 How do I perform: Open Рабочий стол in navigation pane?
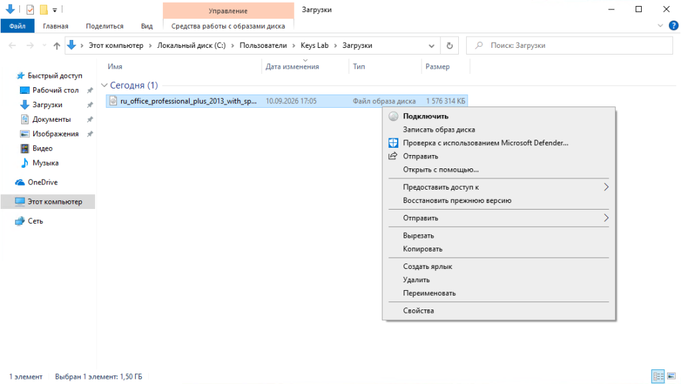click(x=56, y=90)
